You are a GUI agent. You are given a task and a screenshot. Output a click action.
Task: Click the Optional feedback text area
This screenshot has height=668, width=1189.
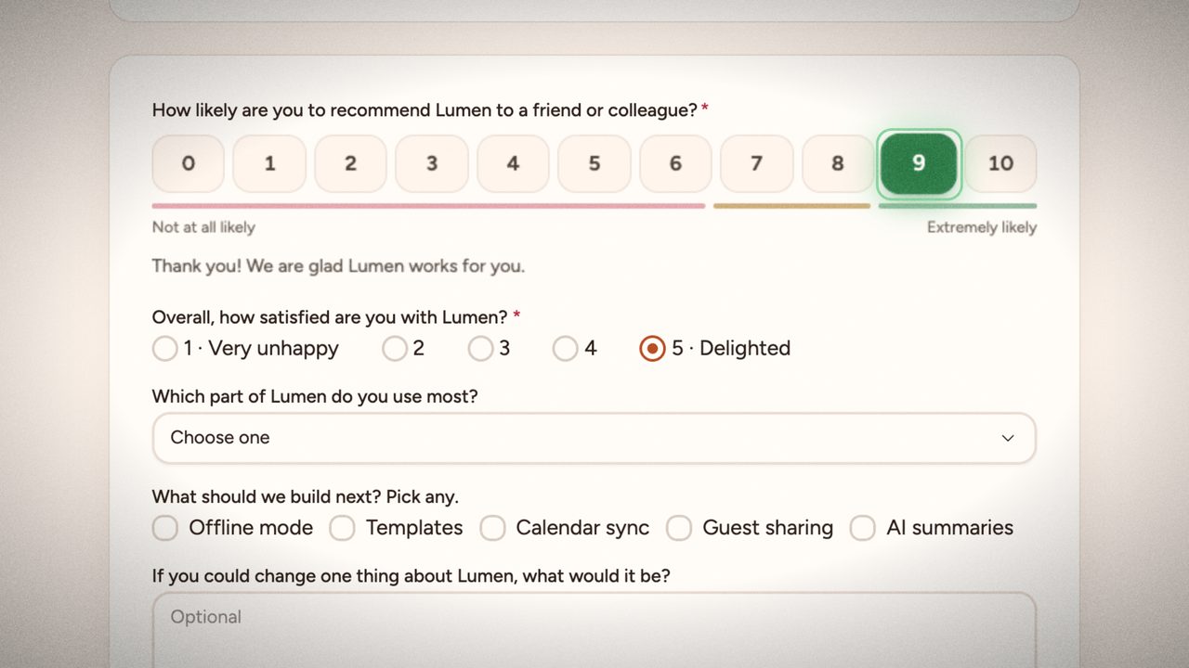pos(594,630)
